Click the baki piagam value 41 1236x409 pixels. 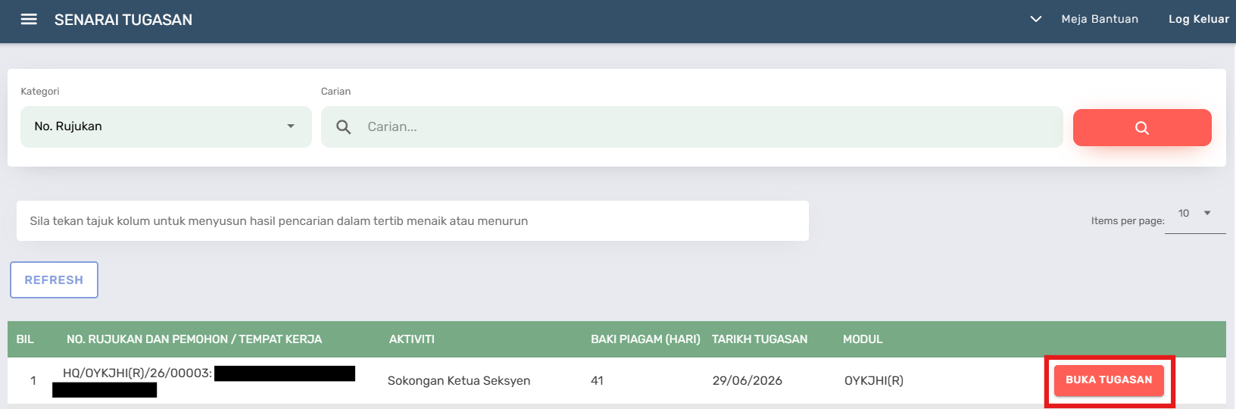[x=597, y=381]
